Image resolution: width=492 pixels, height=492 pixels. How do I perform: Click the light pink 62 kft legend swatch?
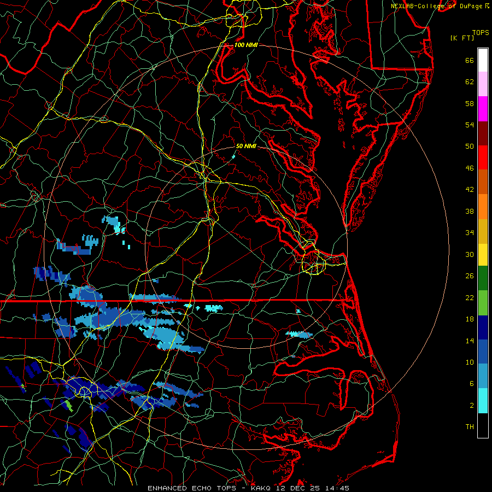click(x=483, y=84)
